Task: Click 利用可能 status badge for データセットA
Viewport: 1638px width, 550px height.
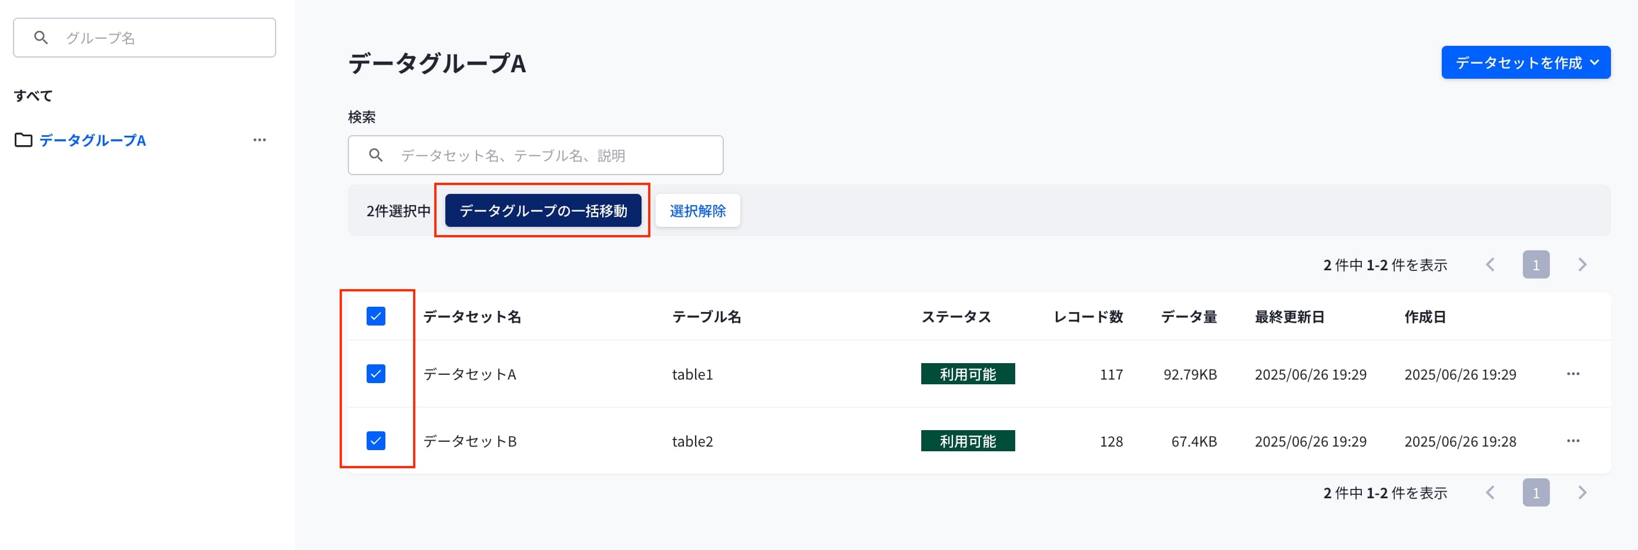Action: 968,374
